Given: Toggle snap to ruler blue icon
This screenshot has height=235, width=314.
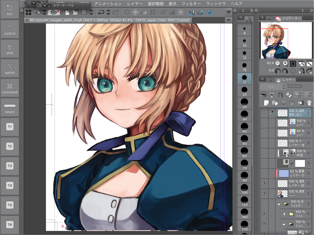Looking at the screenshot, I should [x=192, y=12].
